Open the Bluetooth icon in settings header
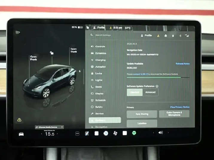This screenshot has width=214, height=160. tap(180, 35)
